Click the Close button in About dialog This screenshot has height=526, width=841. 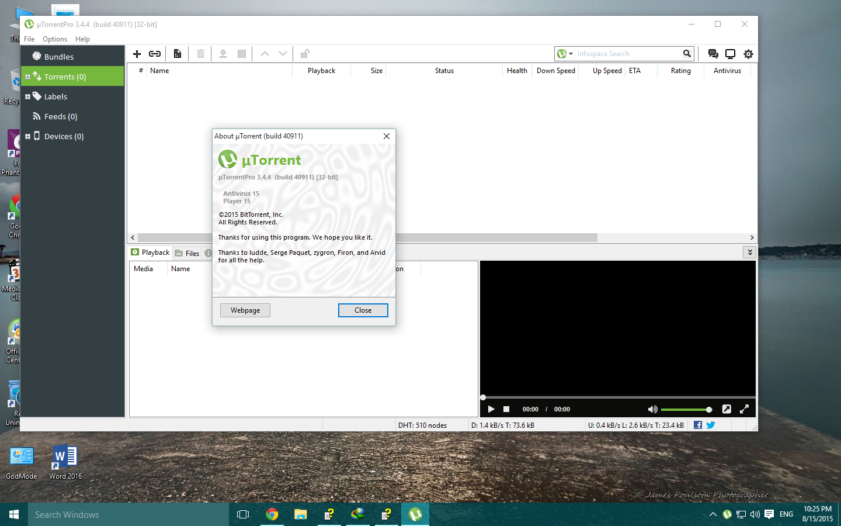click(363, 310)
